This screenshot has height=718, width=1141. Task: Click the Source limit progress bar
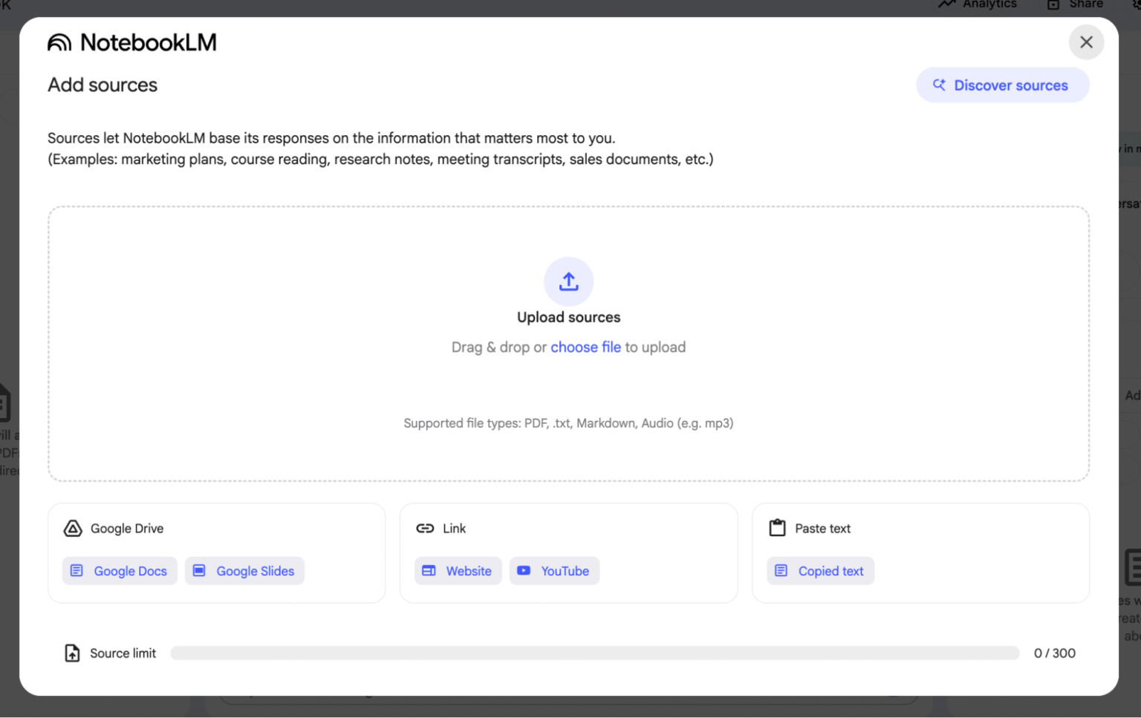click(594, 653)
